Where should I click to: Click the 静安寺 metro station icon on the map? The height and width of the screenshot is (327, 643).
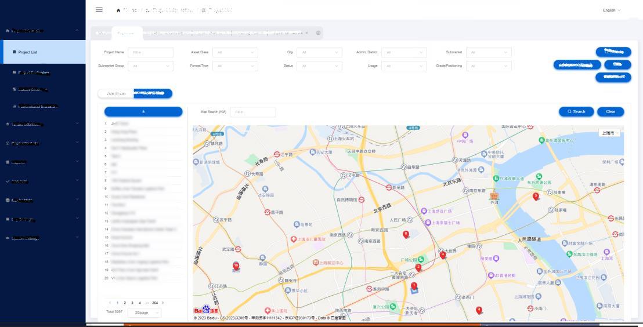[281, 281]
